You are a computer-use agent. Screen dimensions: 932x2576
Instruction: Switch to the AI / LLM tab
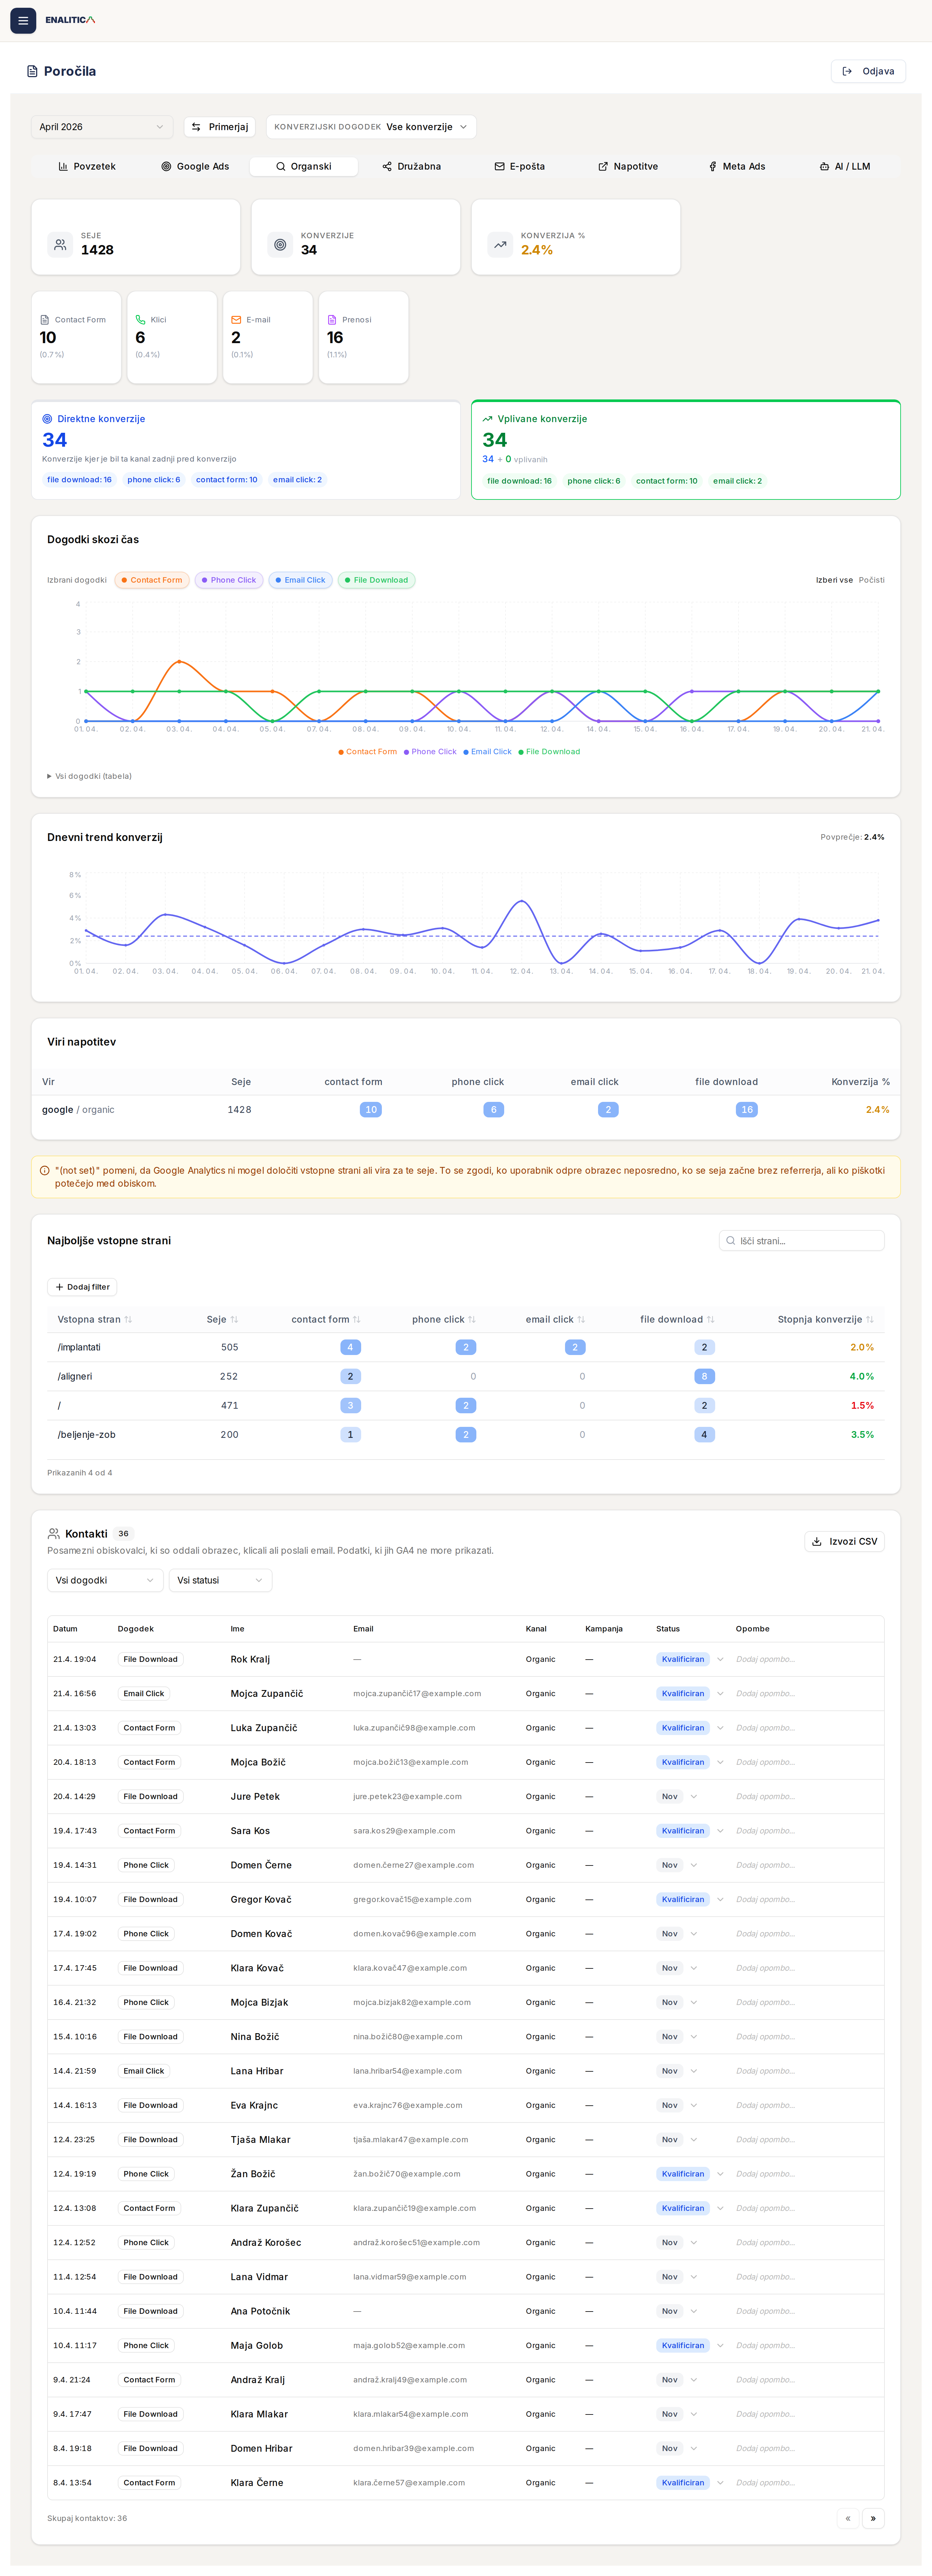[845, 167]
